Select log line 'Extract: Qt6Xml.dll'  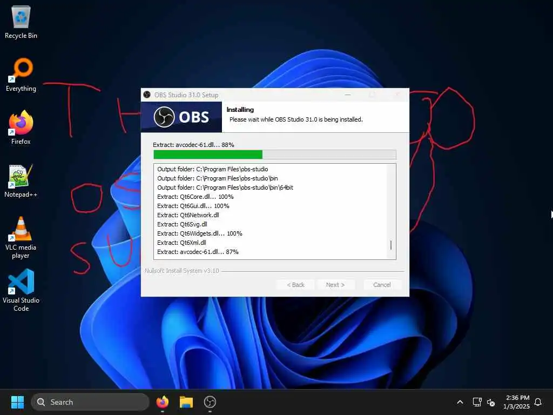pyautogui.click(x=181, y=243)
